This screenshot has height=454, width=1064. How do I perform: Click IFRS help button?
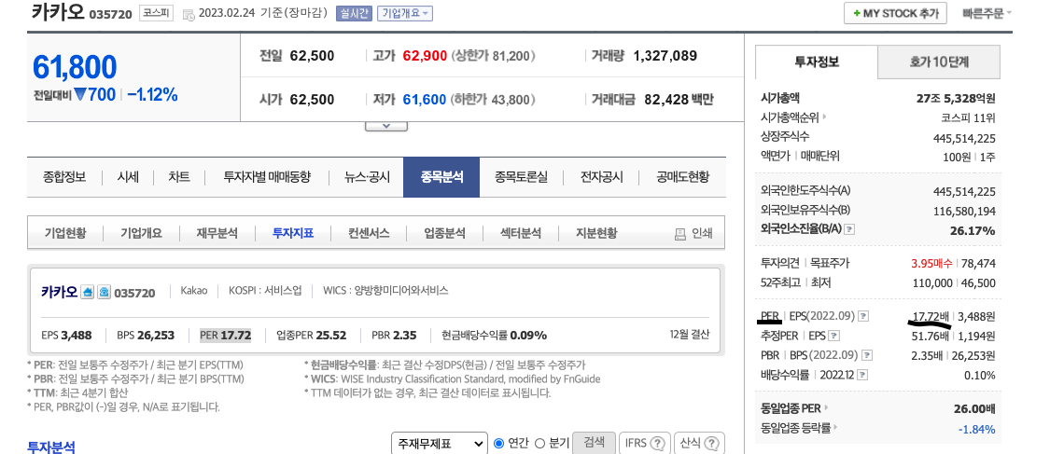(645, 444)
